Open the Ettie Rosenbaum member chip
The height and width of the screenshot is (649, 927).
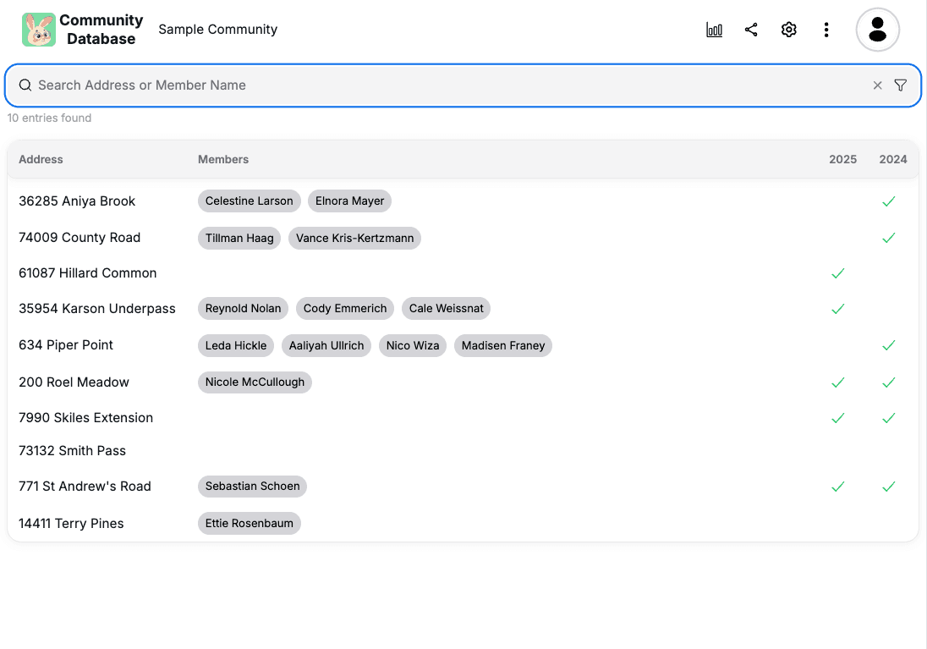click(x=249, y=524)
